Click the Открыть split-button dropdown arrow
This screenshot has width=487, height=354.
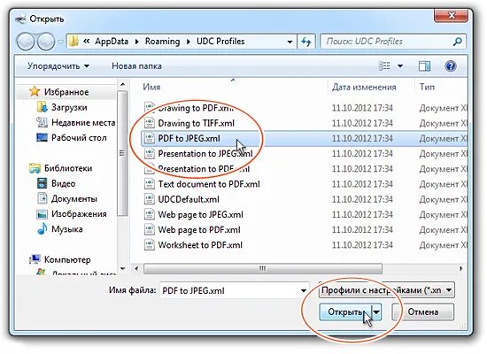click(376, 312)
